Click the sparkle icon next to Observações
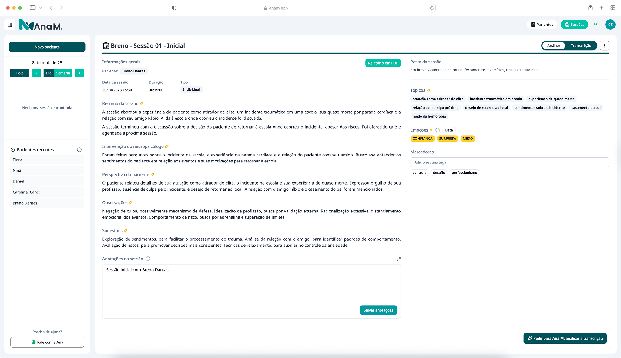This screenshot has width=621, height=358. (x=131, y=203)
